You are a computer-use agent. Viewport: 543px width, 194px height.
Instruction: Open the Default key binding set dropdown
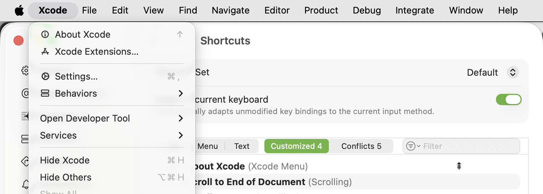[x=512, y=72]
